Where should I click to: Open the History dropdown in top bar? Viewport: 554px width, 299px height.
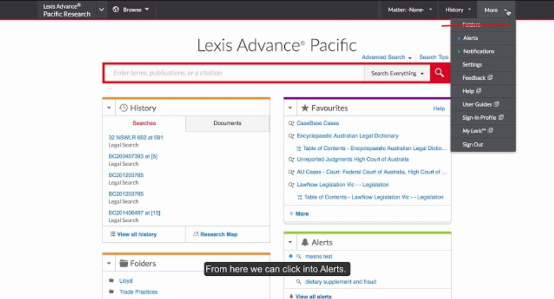(458, 10)
